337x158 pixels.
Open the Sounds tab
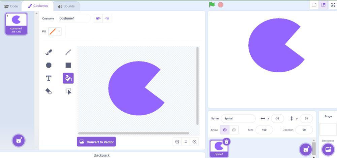point(66,6)
